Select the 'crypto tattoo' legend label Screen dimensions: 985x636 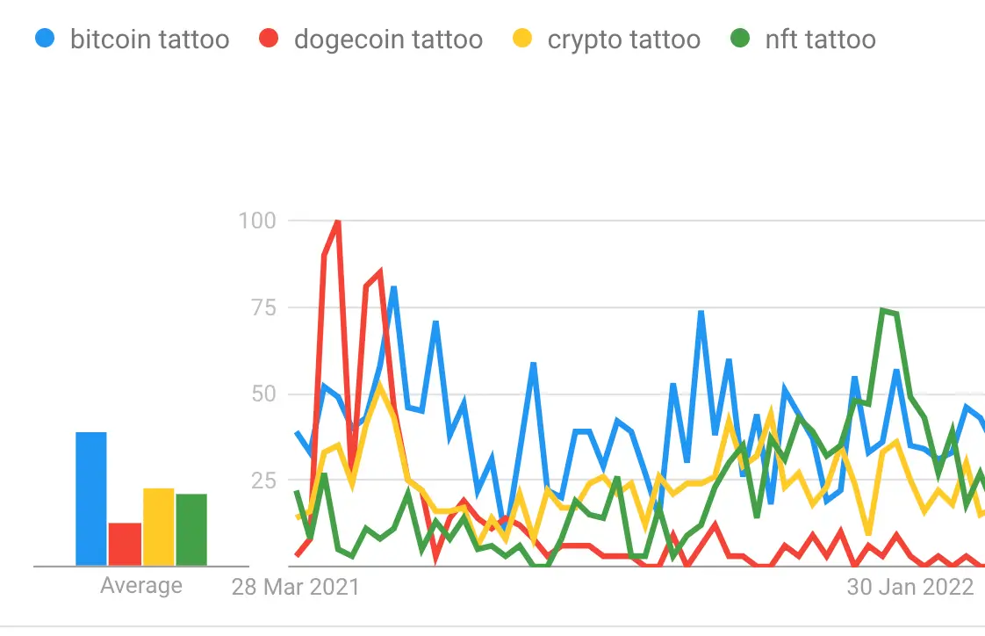point(623,40)
